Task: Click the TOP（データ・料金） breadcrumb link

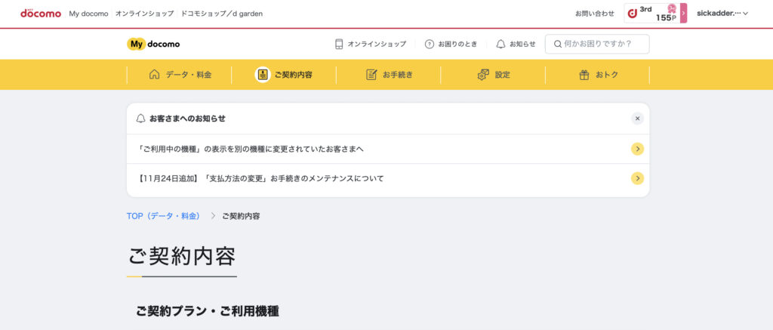Action: 163,216
